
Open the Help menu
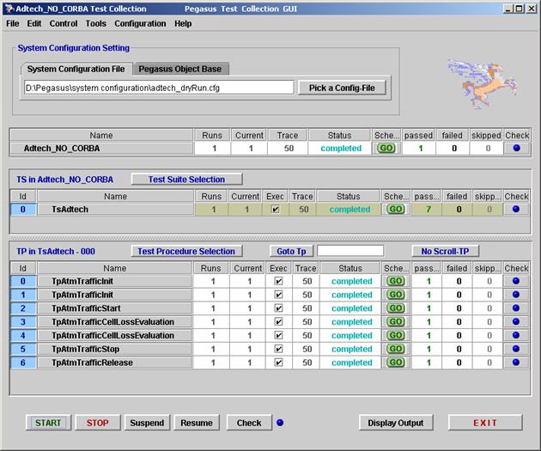tap(183, 23)
